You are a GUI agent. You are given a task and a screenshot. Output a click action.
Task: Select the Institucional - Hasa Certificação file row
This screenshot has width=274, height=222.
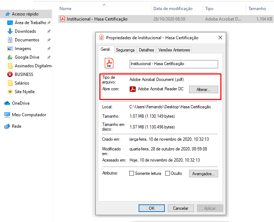[x=97, y=19]
